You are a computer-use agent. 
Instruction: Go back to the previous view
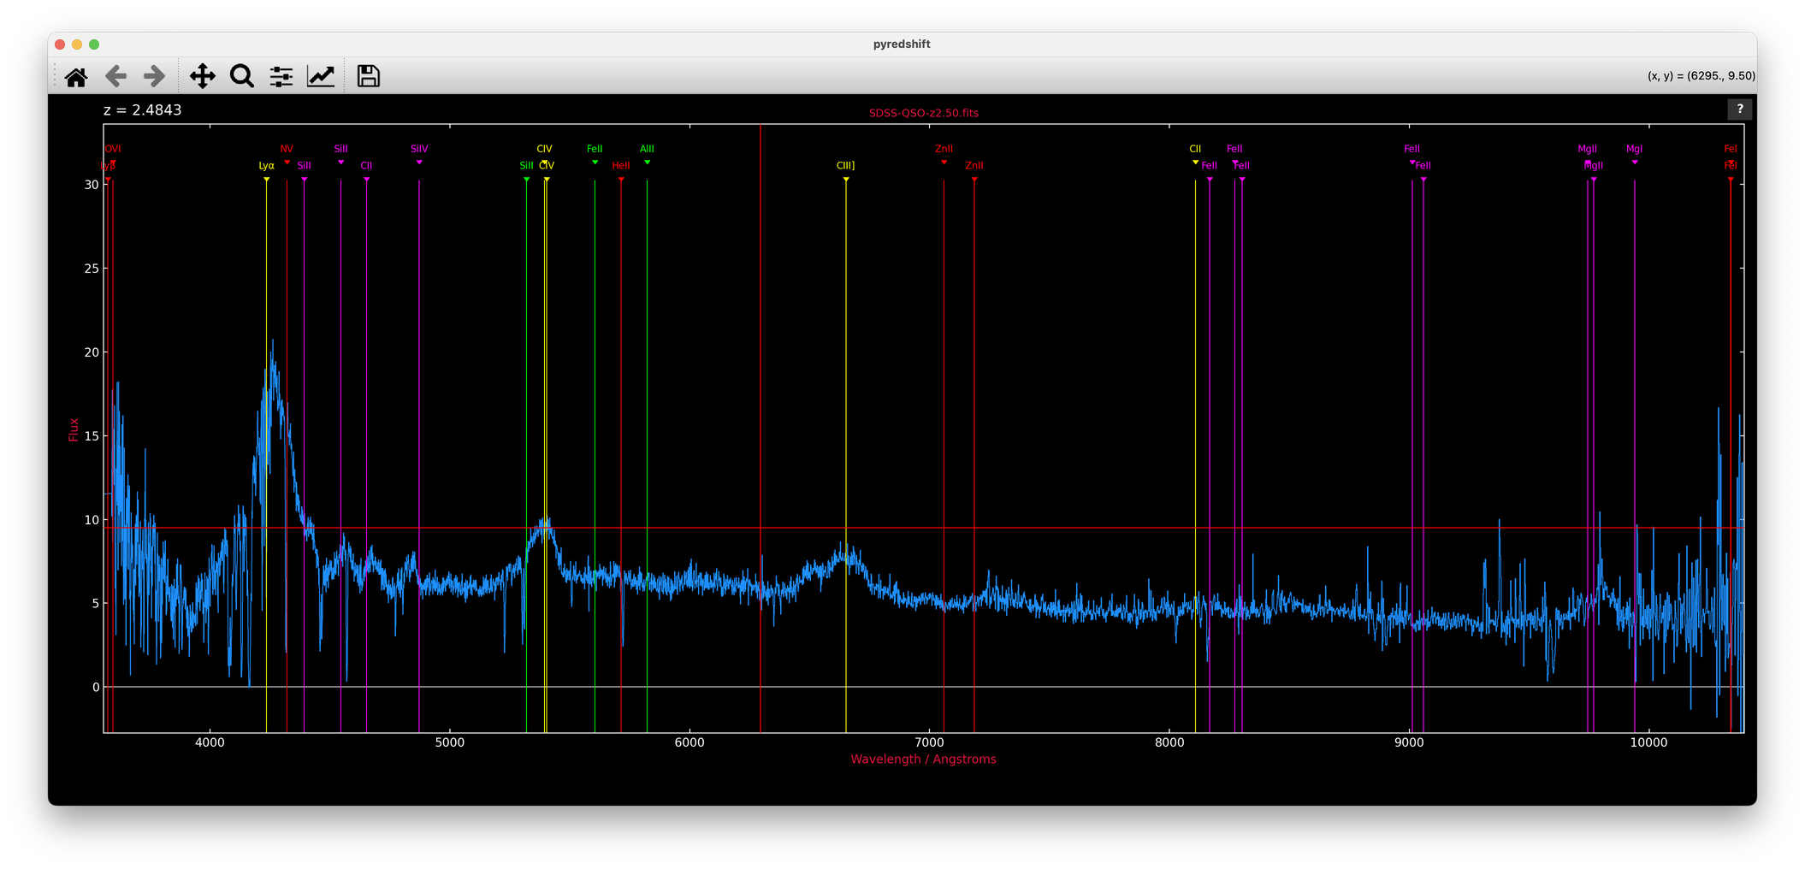coord(115,77)
